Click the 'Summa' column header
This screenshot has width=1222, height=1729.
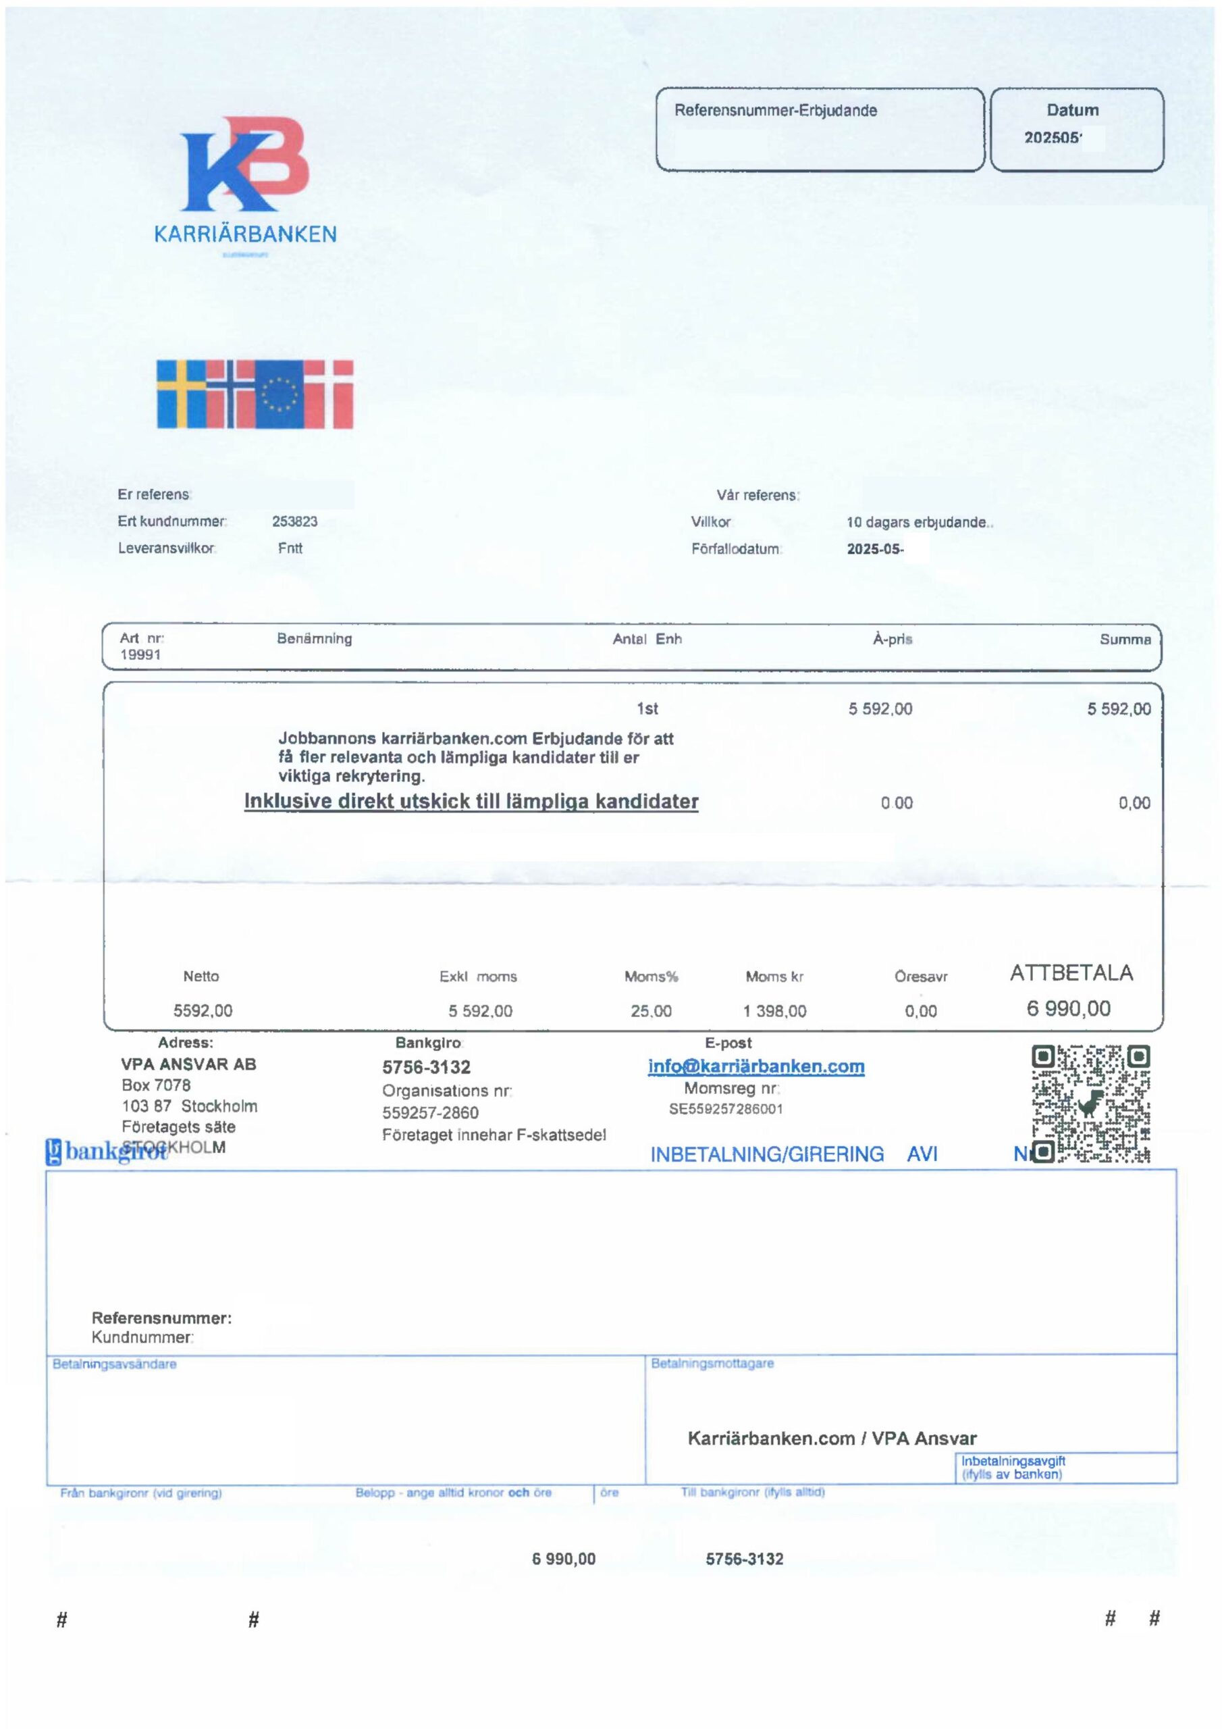[1125, 640]
